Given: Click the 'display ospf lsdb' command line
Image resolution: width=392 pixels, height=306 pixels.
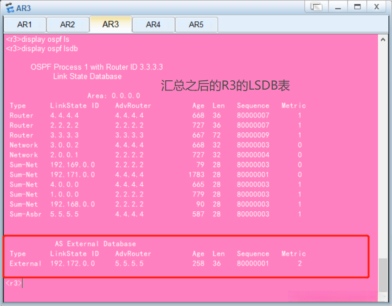Looking at the screenshot, I should click(x=42, y=49).
